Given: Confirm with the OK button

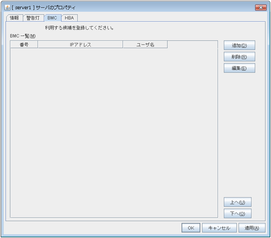Looking at the screenshot, I should click(x=191, y=228).
